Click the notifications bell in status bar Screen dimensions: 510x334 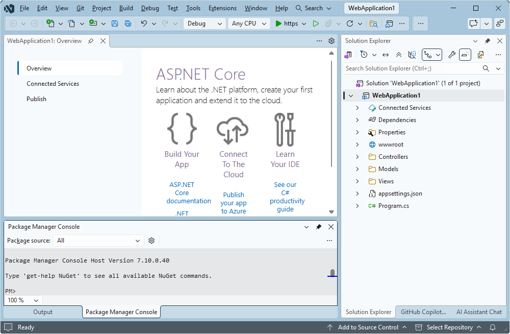[493, 327]
